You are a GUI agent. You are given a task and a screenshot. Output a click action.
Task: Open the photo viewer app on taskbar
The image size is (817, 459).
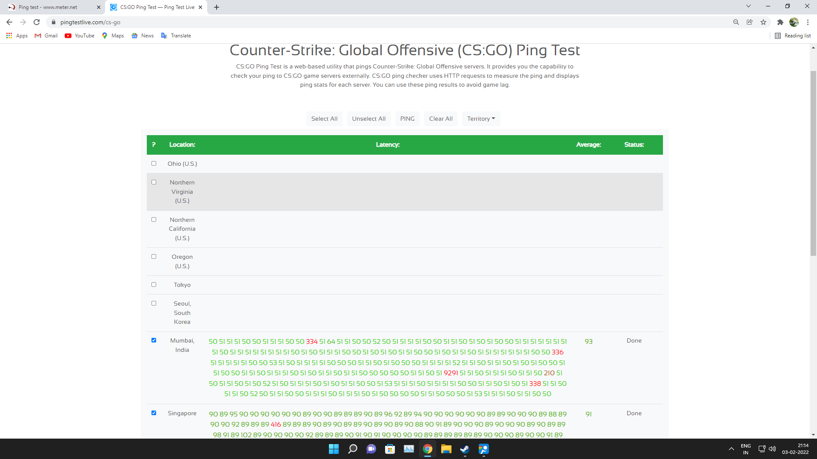click(409, 449)
